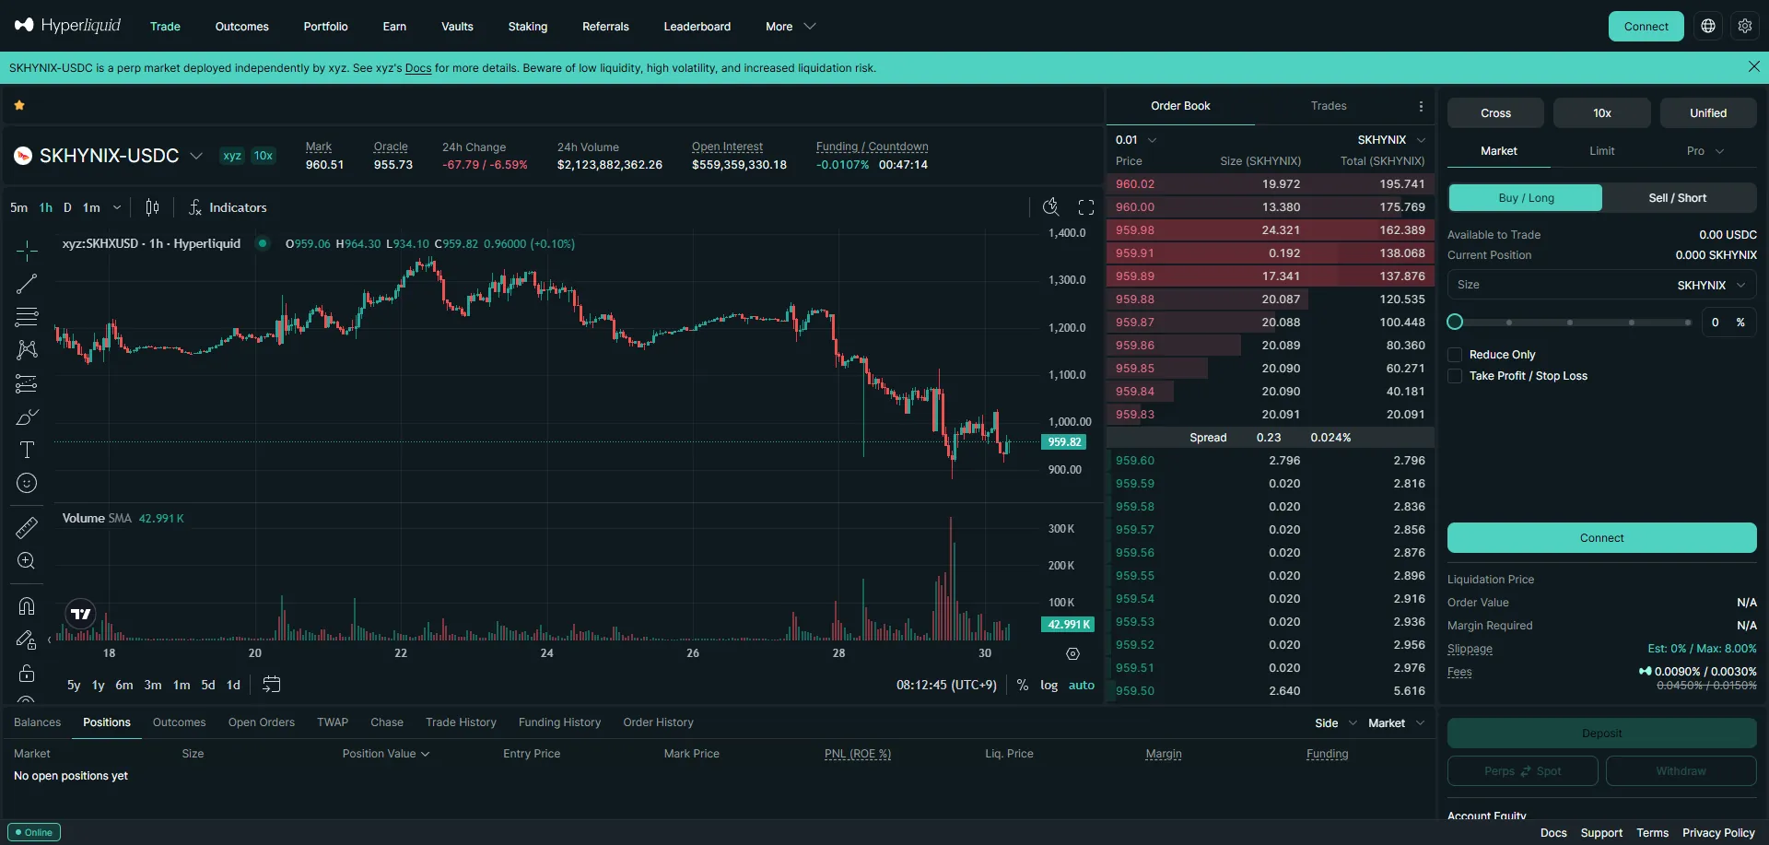Open the language globe selector

[1708, 26]
